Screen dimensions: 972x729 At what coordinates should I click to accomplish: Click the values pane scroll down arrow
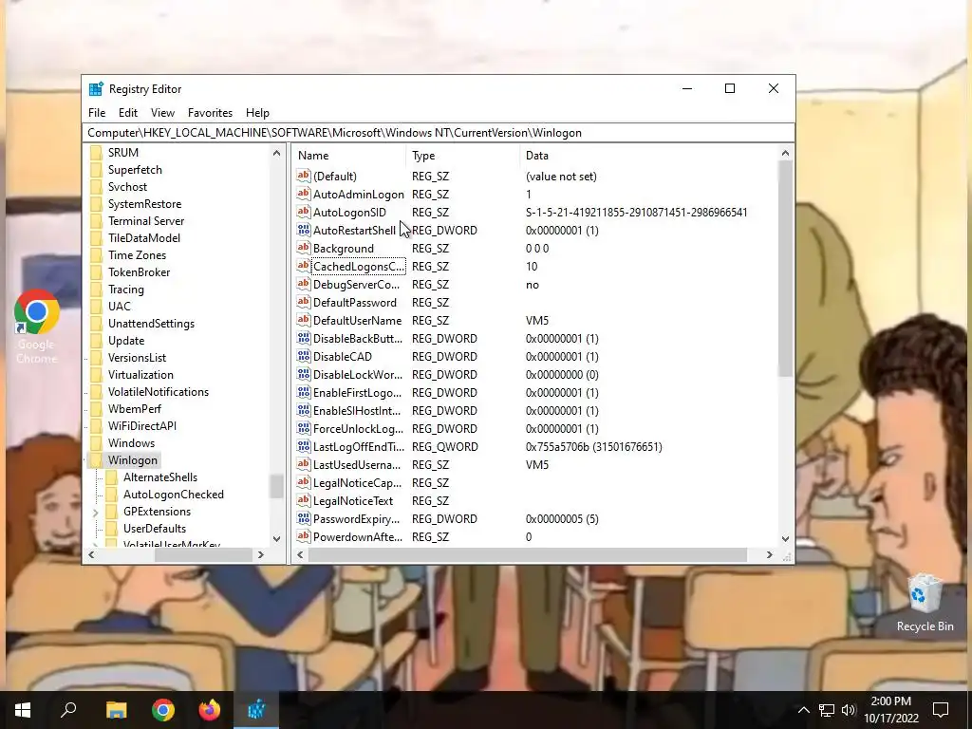click(785, 539)
